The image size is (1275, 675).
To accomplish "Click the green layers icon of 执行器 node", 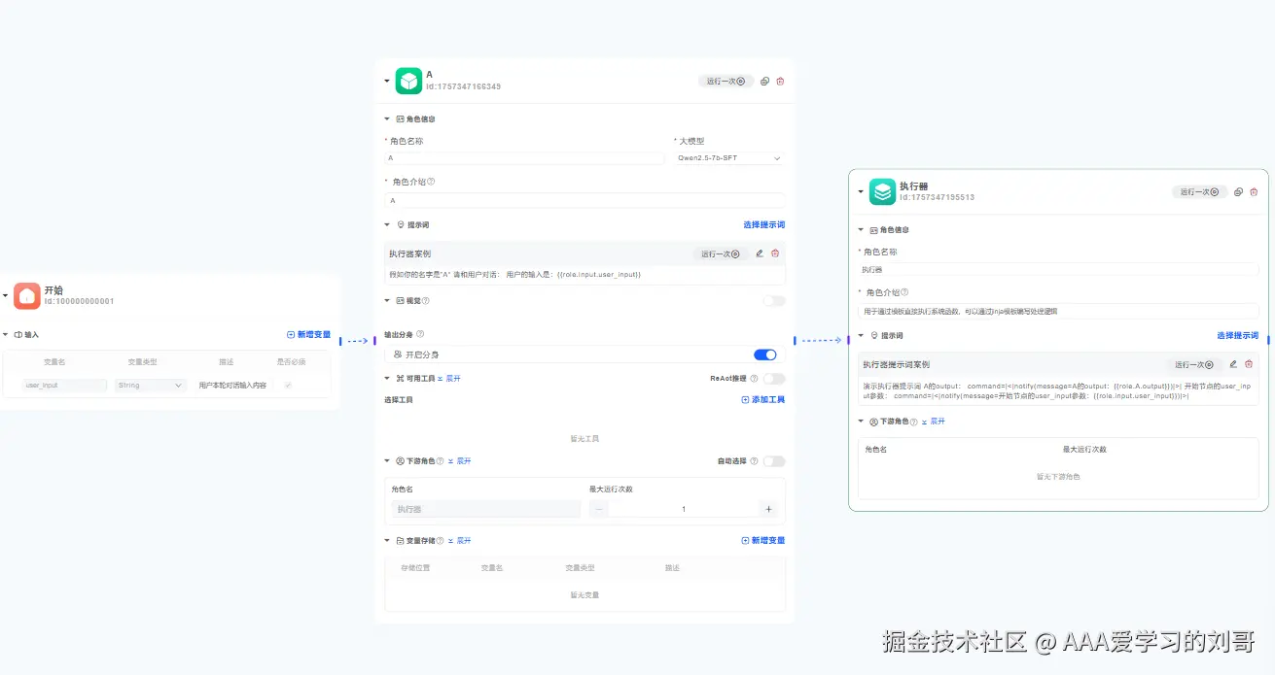I will (x=882, y=191).
